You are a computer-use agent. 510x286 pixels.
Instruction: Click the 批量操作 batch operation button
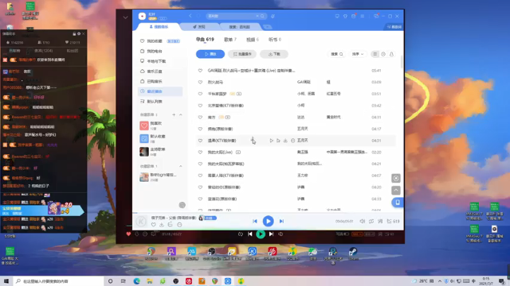point(242,54)
